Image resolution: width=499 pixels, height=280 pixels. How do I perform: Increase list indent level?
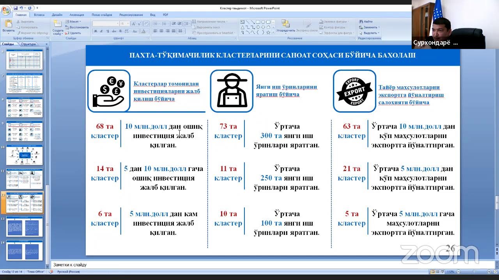tap(180, 24)
